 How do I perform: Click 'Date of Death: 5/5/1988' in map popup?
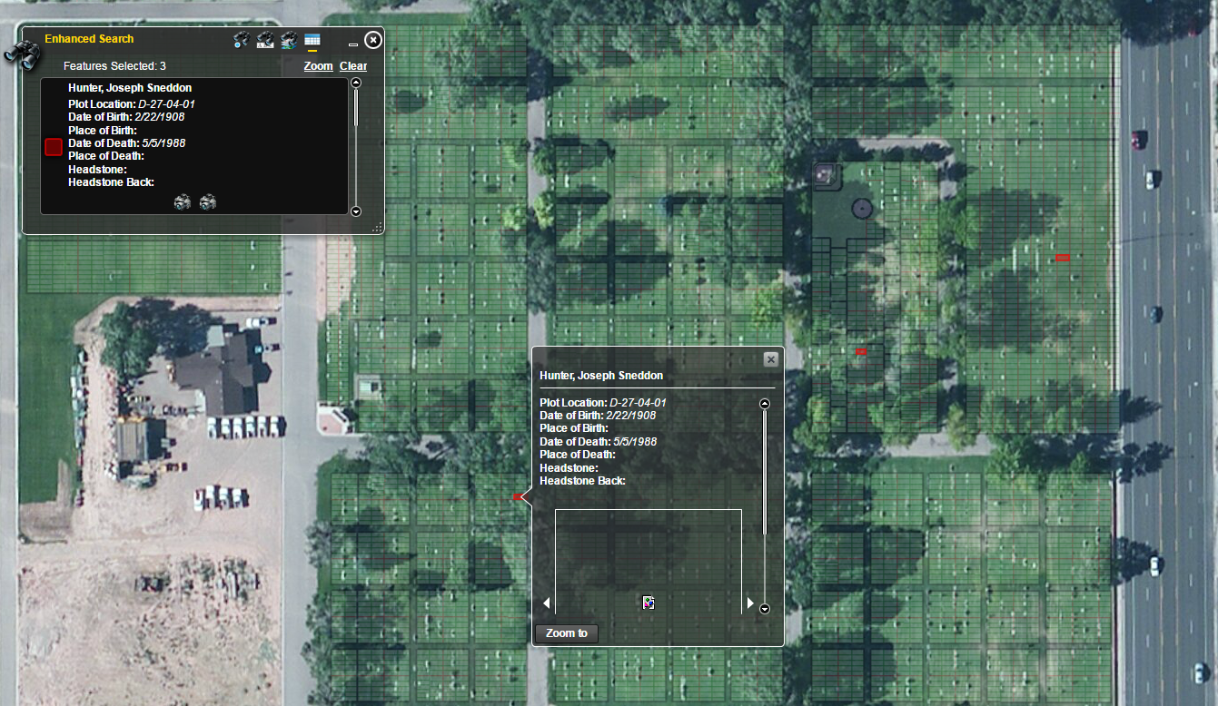point(598,441)
